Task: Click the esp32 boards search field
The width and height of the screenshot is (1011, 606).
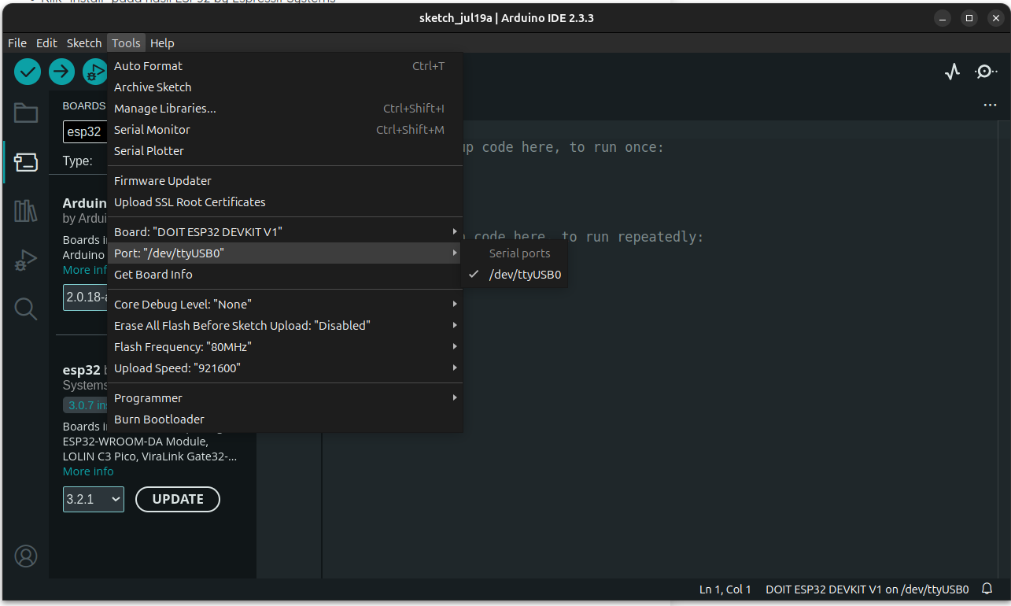Action: pyautogui.click(x=85, y=131)
